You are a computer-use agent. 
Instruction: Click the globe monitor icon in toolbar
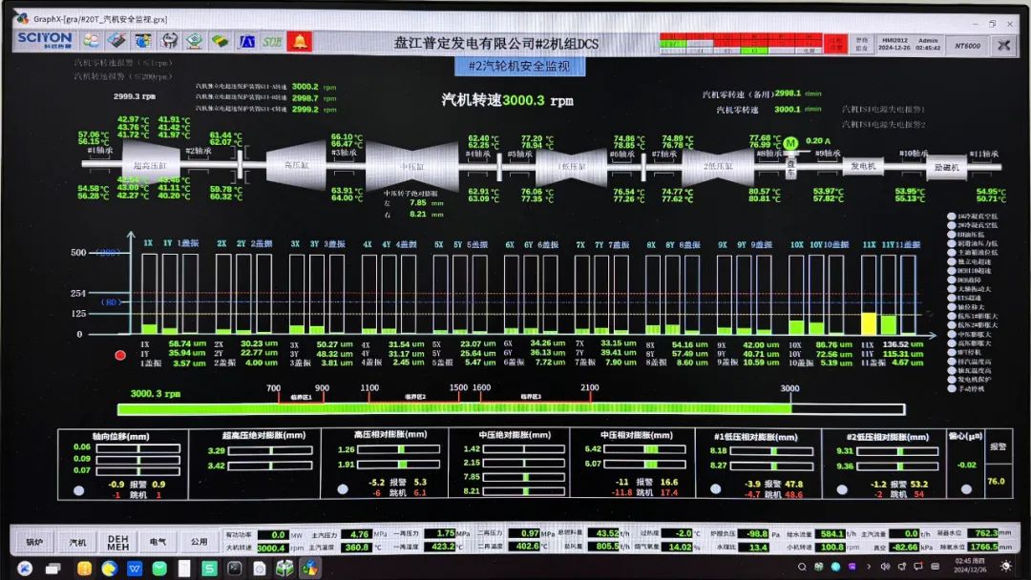click(142, 41)
